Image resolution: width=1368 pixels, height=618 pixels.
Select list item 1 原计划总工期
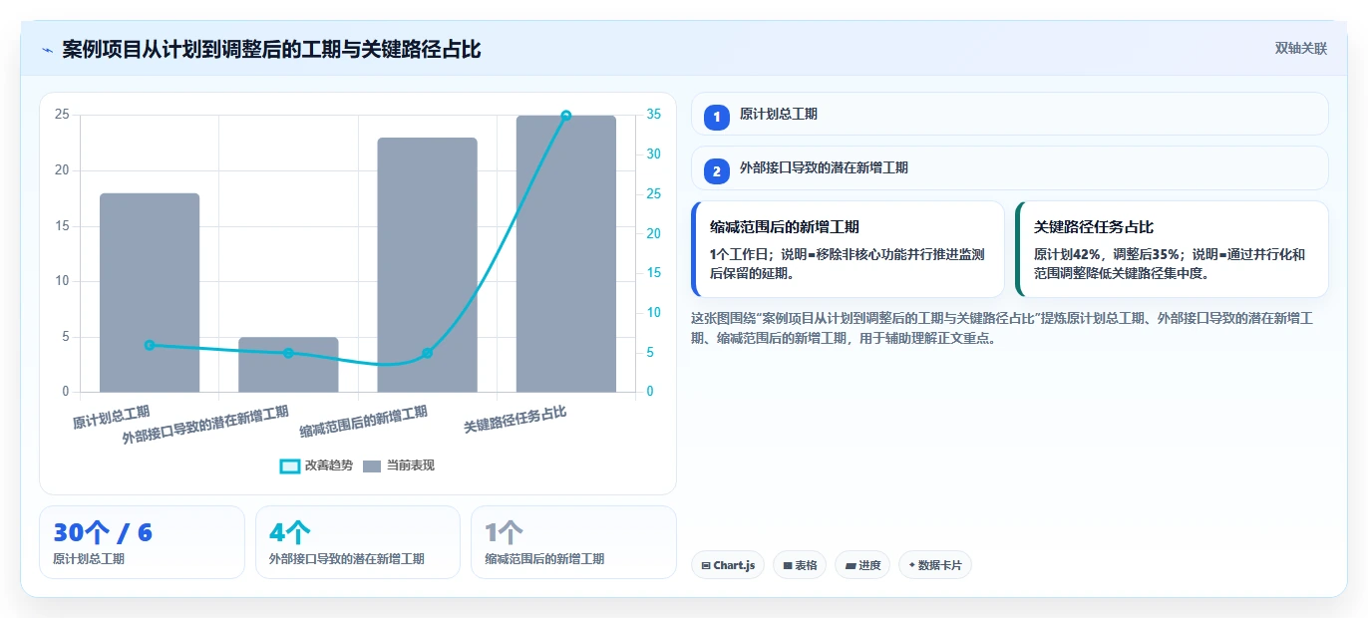click(x=1009, y=115)
